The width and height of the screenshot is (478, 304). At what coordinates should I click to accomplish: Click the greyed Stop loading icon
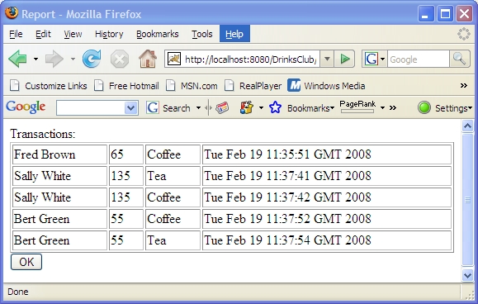119,59
